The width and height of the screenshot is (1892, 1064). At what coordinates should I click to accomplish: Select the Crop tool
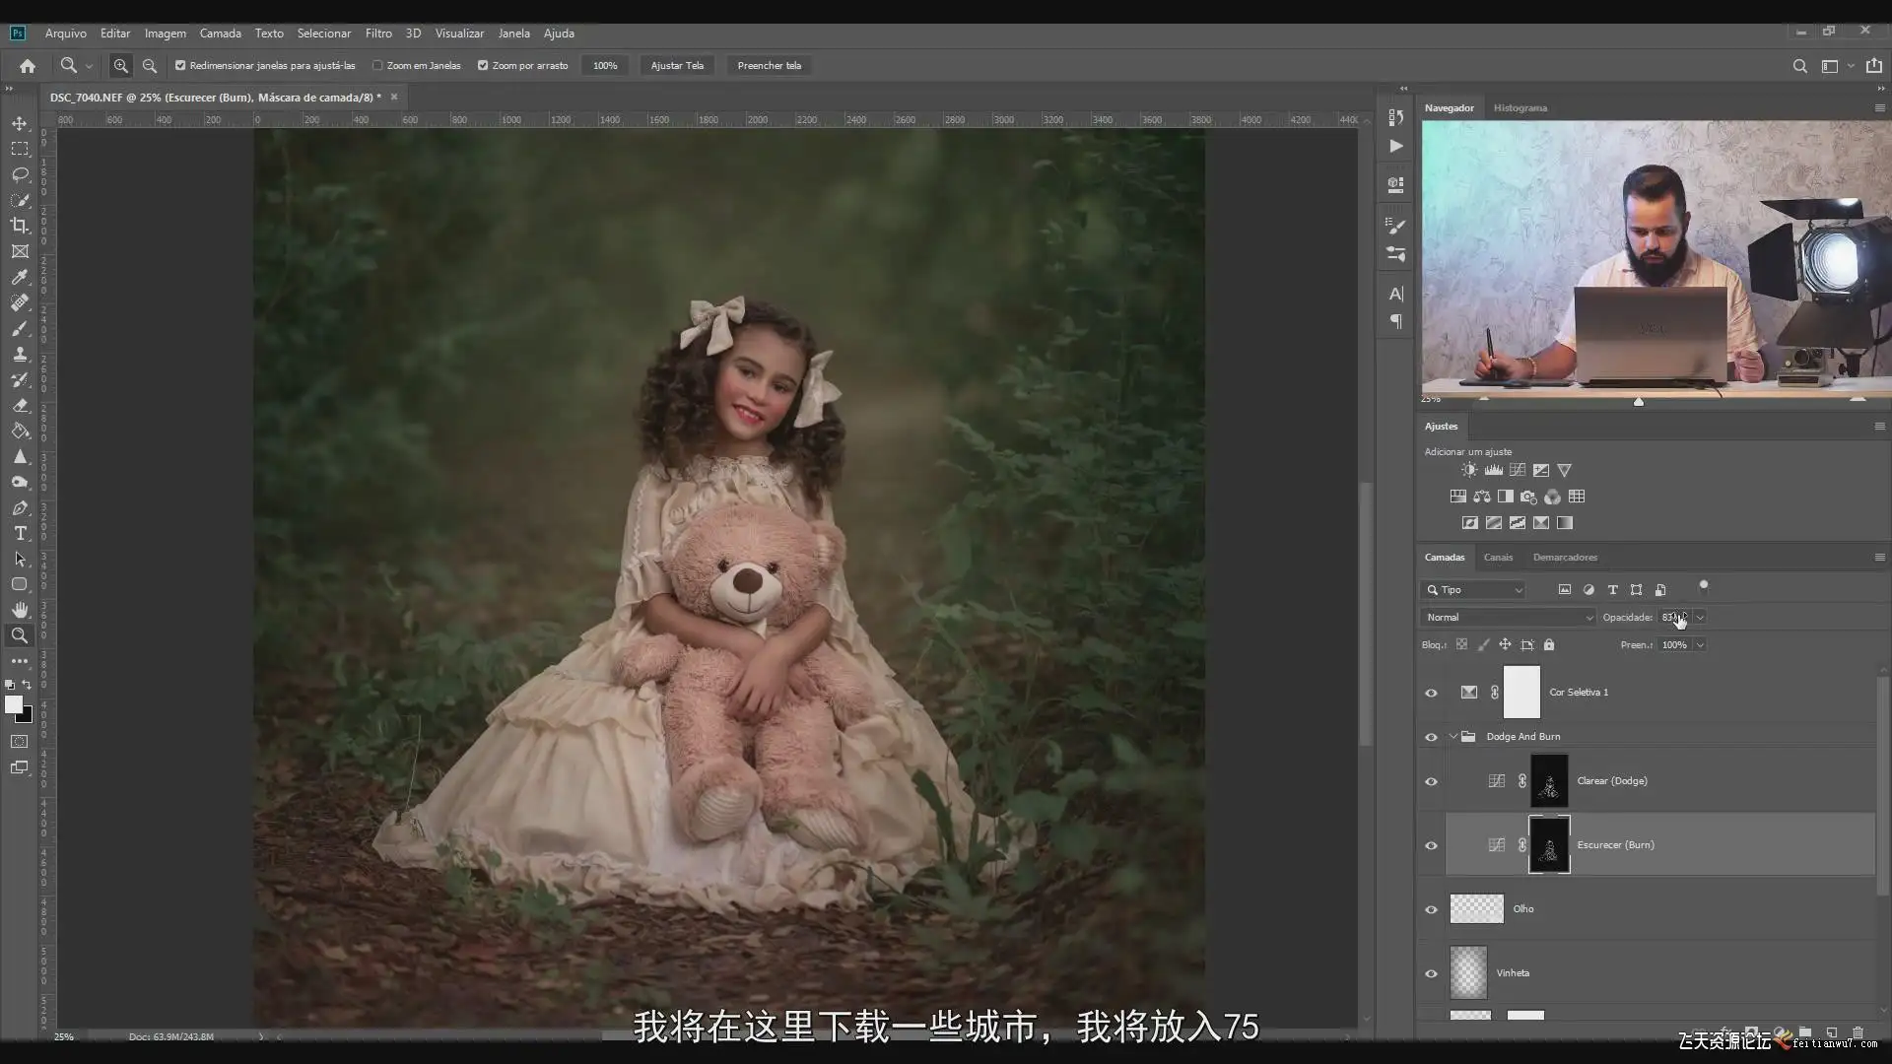[x=20, y=226]
